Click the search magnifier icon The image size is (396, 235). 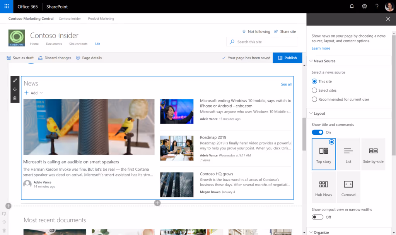[x=232, y=42]
